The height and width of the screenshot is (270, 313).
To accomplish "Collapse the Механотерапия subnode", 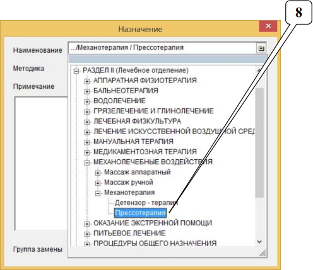I will (97, 193).
